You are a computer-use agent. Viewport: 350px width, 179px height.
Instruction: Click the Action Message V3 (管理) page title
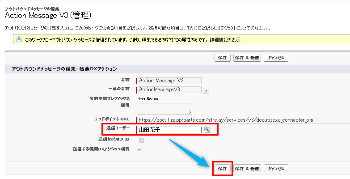click(x=48, y=16)
